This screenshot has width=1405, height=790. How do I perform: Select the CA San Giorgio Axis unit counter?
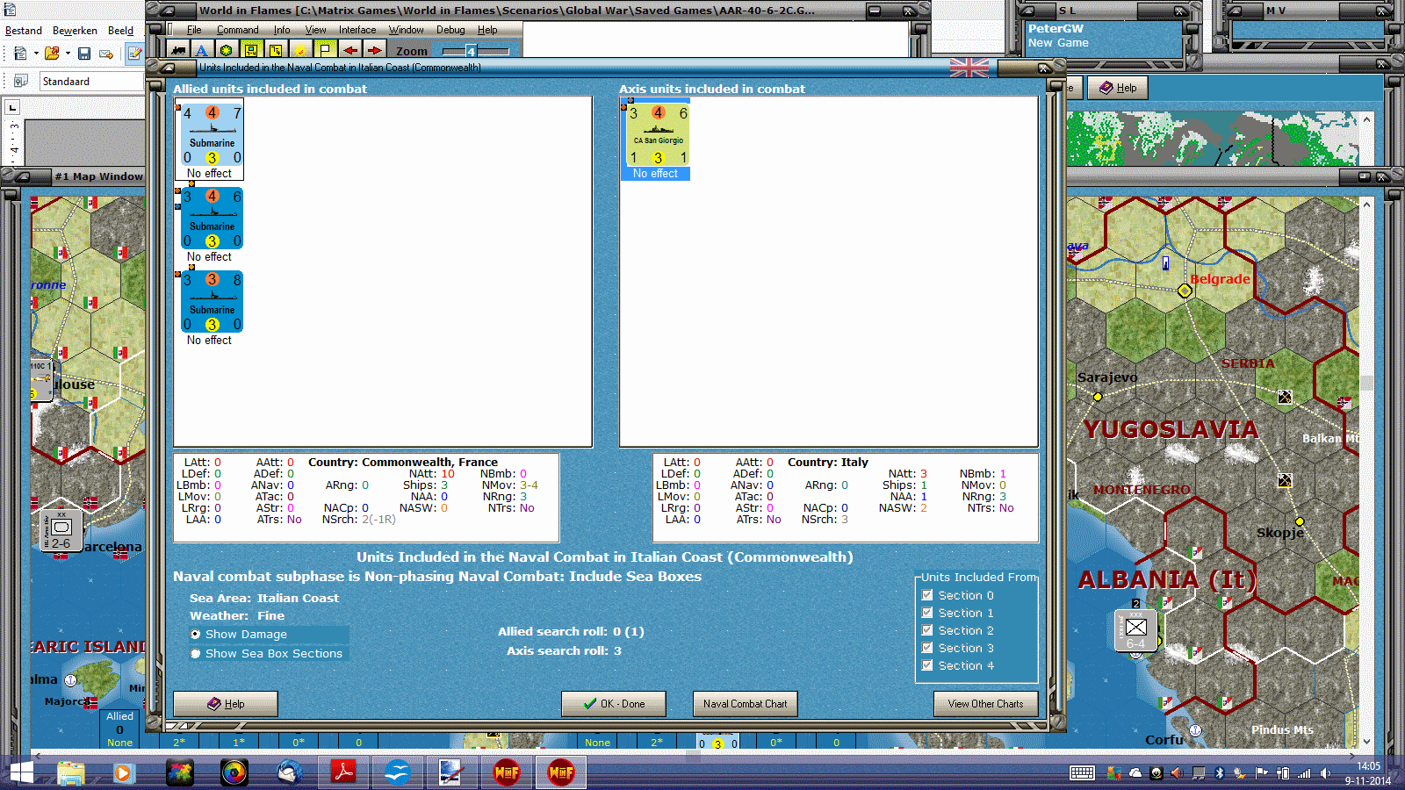[658, 135]
